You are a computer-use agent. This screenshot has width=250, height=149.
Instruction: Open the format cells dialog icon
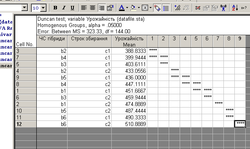pyautogui.click(x=110, y=8)
